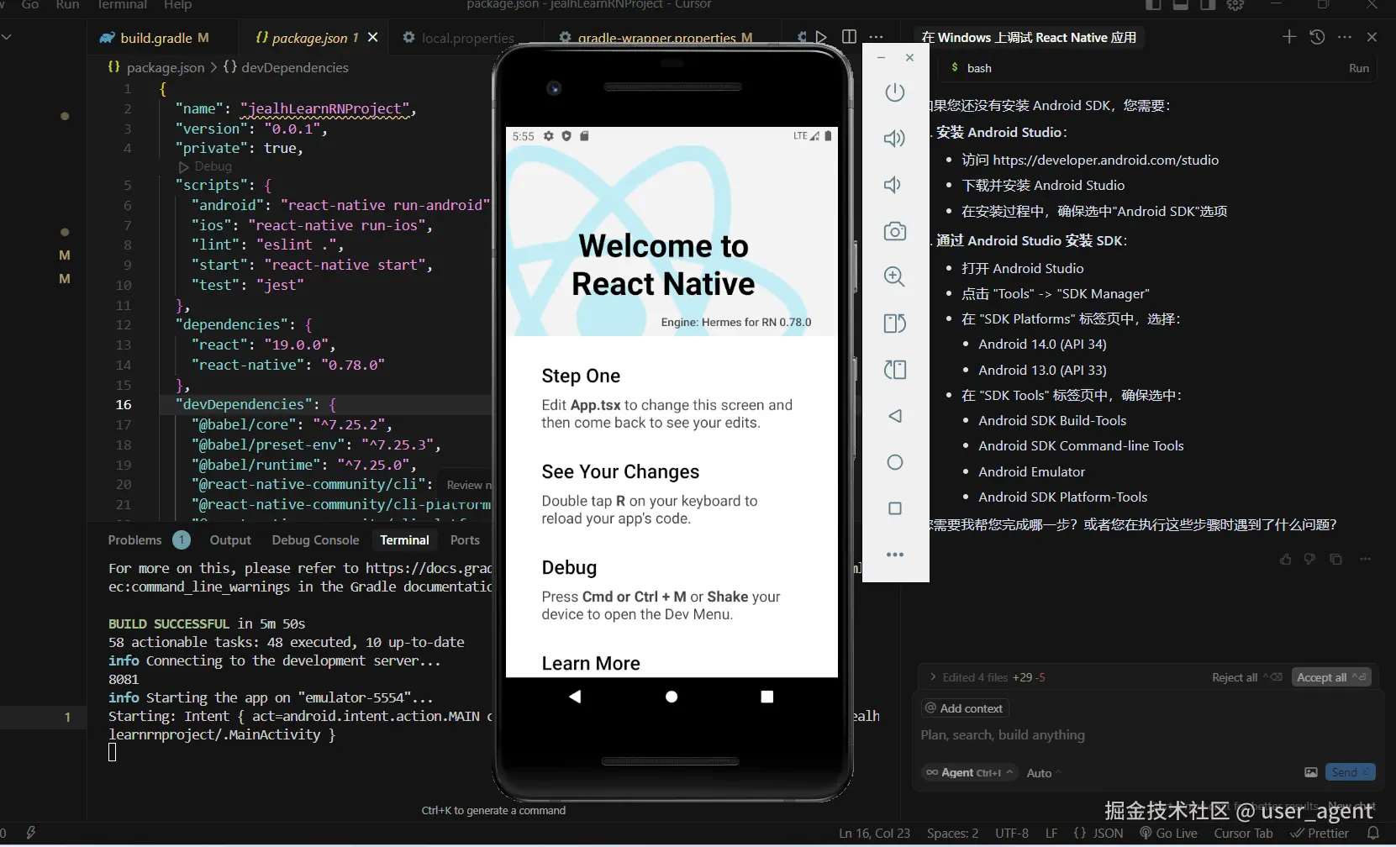Click thumbs up on the AI response

1285,559
